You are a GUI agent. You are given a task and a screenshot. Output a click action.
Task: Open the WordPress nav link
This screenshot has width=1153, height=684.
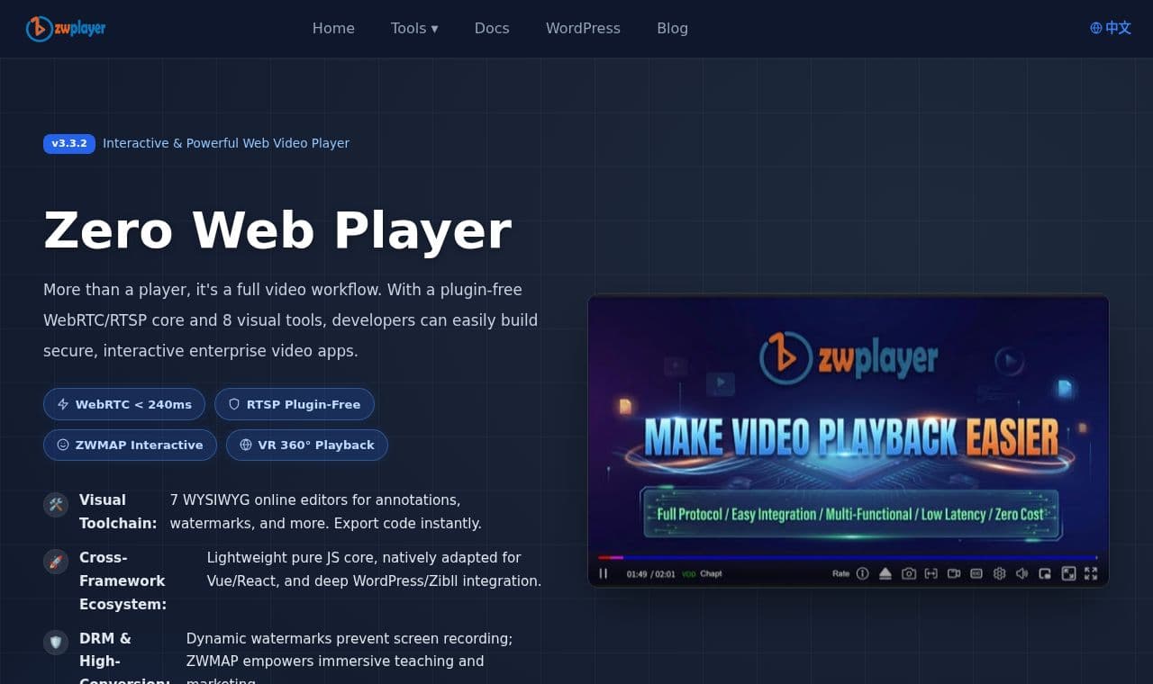point(583,28)
